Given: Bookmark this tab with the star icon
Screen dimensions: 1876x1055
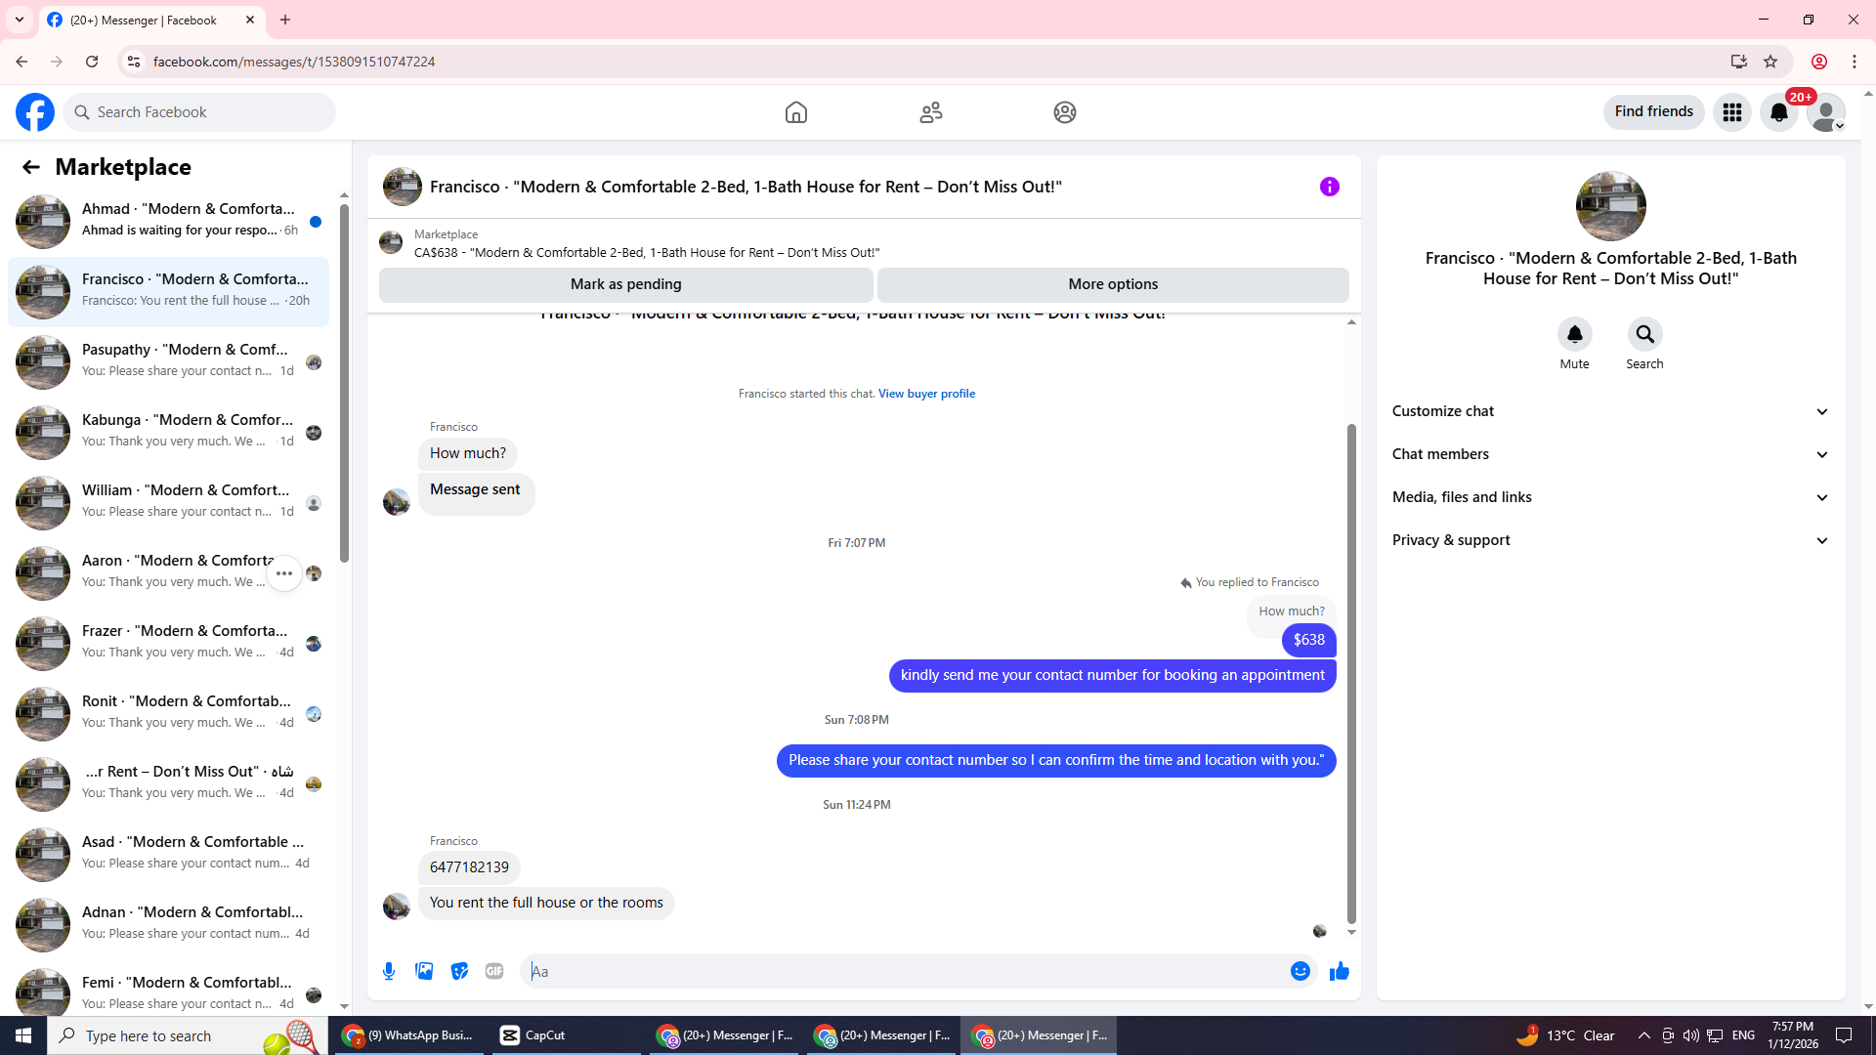Looking at the screenshot, I should [x=1770, y=62].
